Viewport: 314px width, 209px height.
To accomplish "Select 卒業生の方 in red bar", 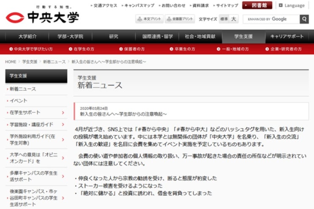I will [183, 49].
